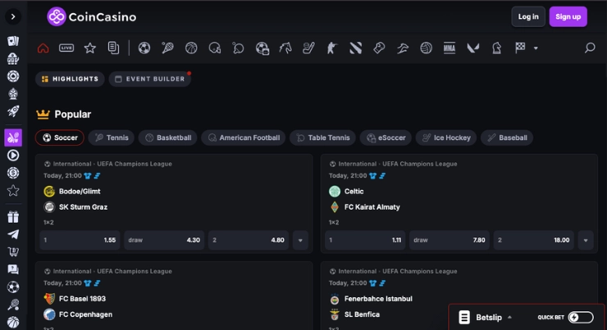The width and height of the screenshot is (607, 330).
Task: Select the American Football popular filter chip
Action: tap(244, 138)
